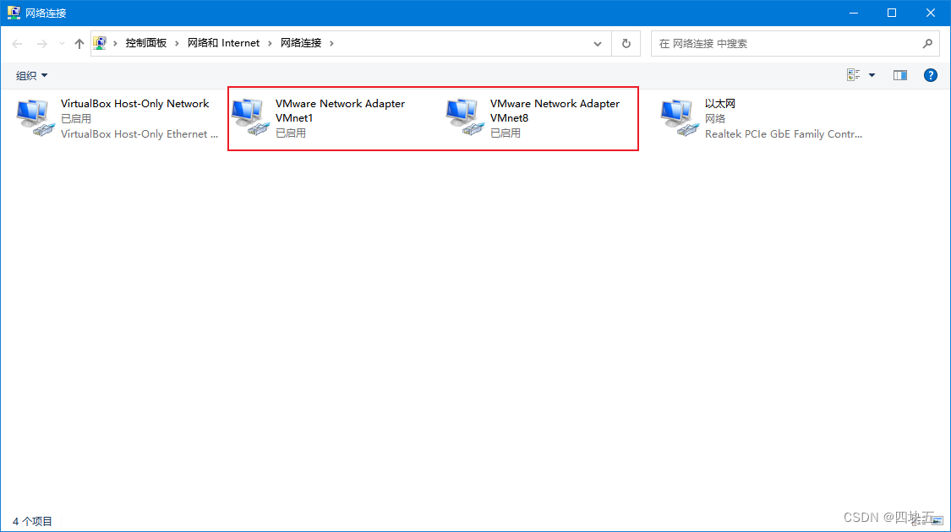Image resolution: width=951 pixels, height=532 pixels.
Task: Click the forward navigation arrow
Action: click(x=41, y=44)
